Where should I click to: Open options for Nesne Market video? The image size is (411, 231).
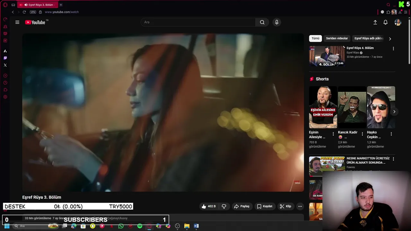coord(393,159)
